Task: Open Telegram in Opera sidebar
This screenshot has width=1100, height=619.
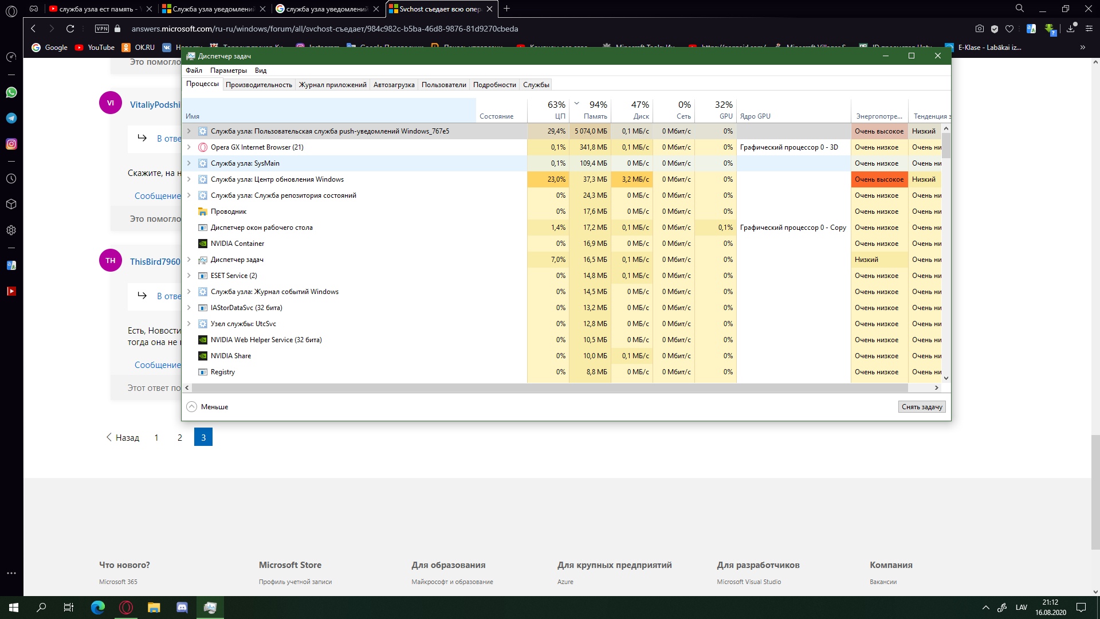Action: click(11, 118)
